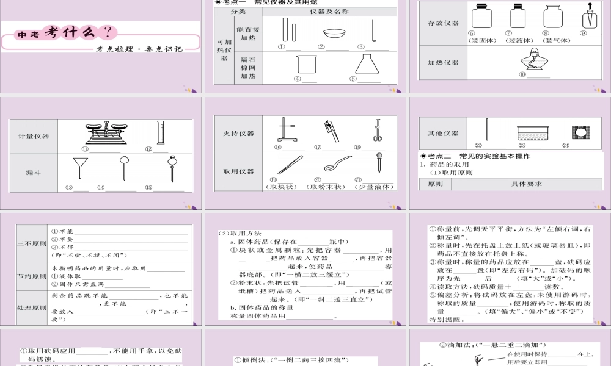Click the test tube clamp labeled ⑰
This screenshot has width=611, height=366.
331,131
